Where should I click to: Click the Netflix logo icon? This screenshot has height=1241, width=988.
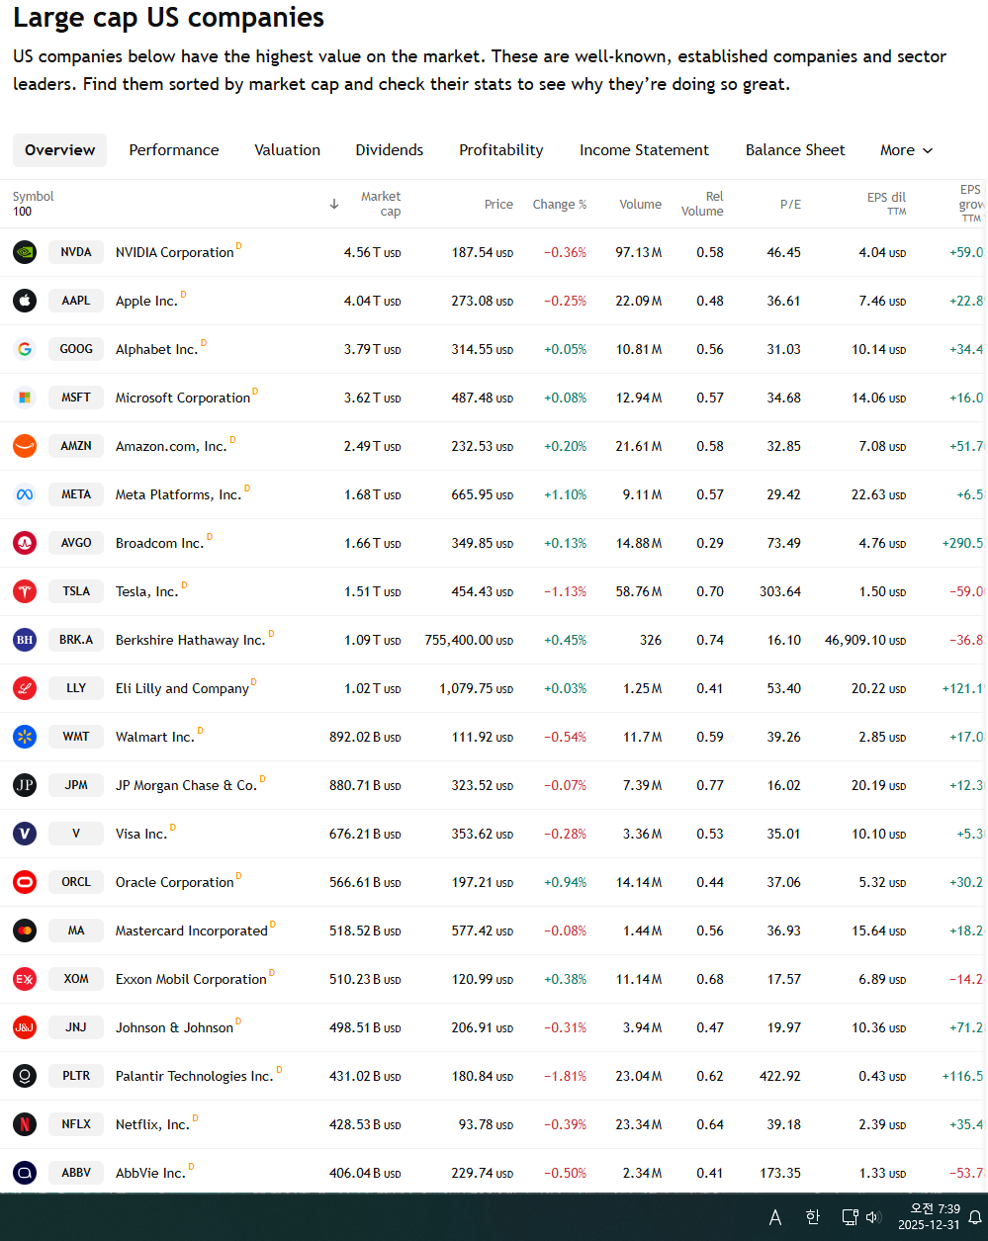tap(25, 1124)
